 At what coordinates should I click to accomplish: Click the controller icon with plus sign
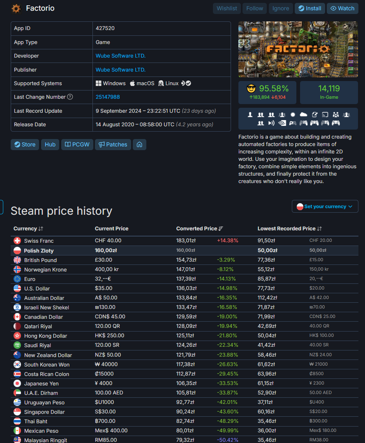tap(293, 123)
